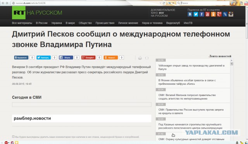Open RT Odnoklassniki icon in header

[213, 14]
